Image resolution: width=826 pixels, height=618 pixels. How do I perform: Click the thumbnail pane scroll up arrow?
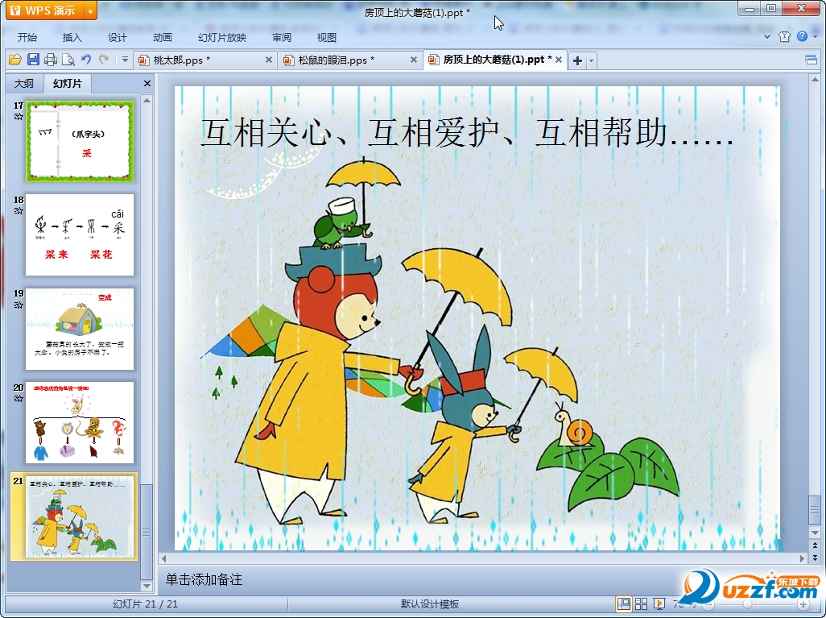[147, 100]
